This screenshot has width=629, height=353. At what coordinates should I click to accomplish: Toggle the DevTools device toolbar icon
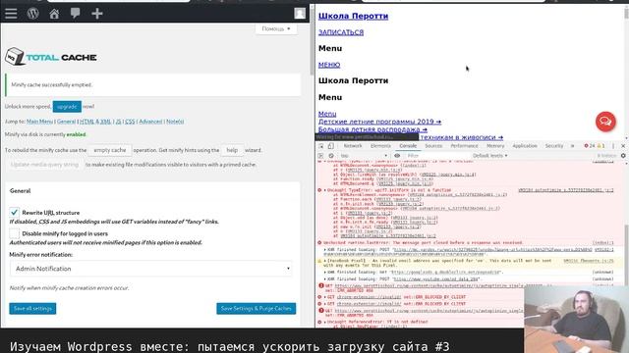pyautogui.click(x=330, y=146)
